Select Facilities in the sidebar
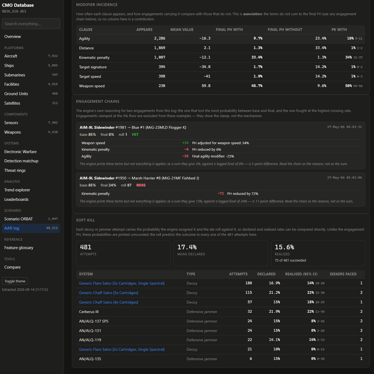 (31, 84)
